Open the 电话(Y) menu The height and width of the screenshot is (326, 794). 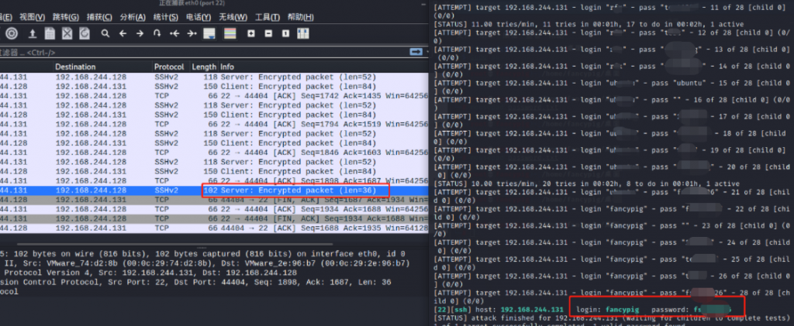199,17
